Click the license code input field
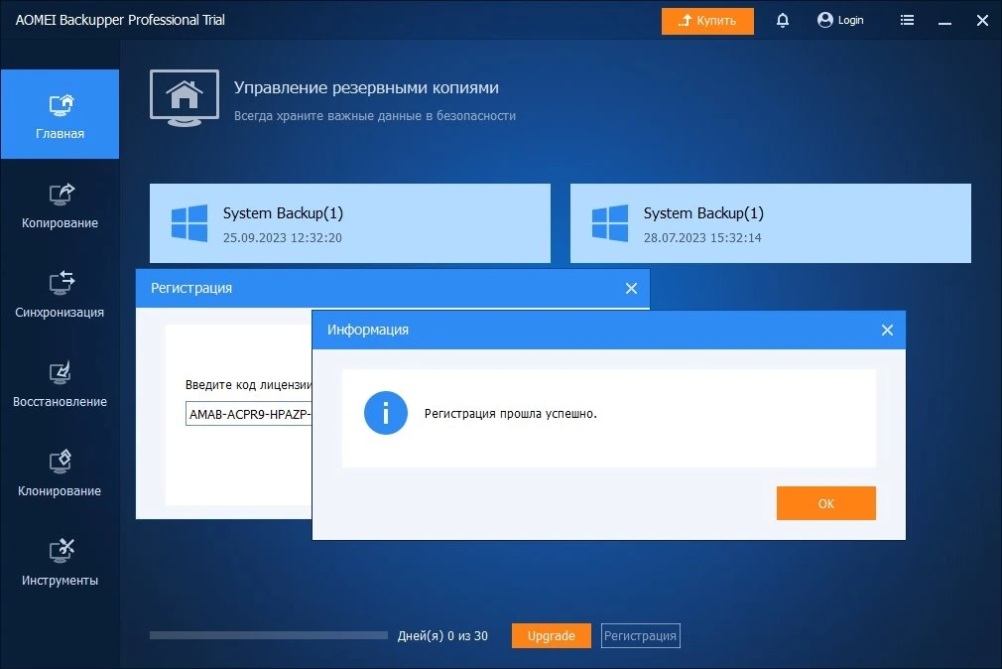Viewport: 1002px width, 669px height. coord(249,414)
